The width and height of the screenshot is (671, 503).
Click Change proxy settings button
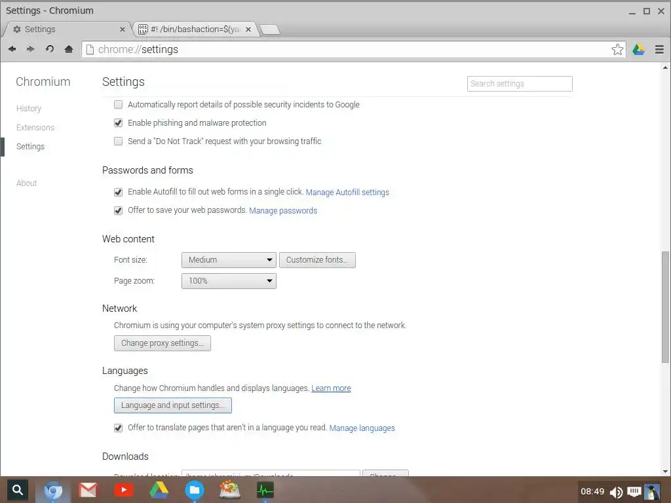163,343
